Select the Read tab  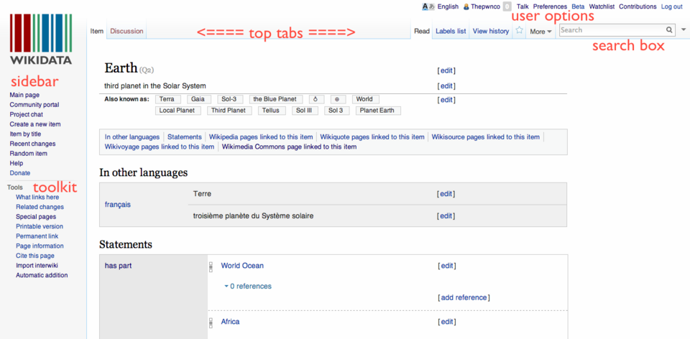[x=422, y=31]
